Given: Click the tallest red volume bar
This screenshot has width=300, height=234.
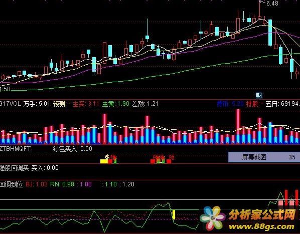Looking at the screenshot, I should pyautogui.click(x=238, y=126).
